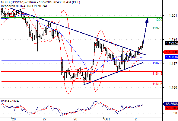Click the date label 2 on time axis

(x=136, y=119)
